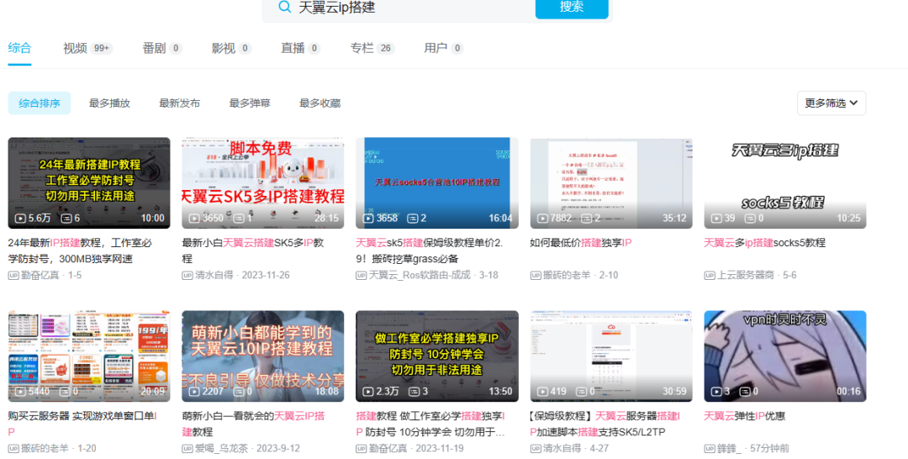Open uploader 爱喝_乌龙茶

[221, 448]
